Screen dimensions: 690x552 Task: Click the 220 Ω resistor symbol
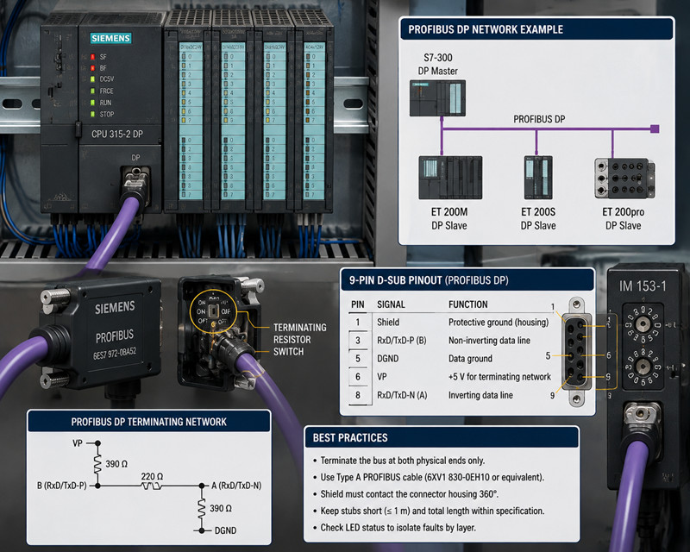point(152,486)
